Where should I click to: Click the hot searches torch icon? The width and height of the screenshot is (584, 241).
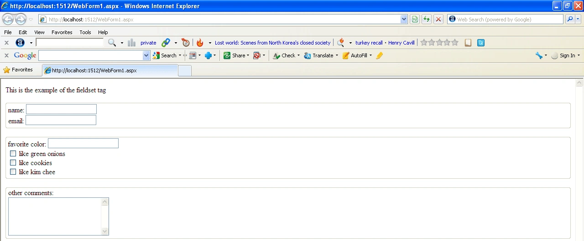pyautogui.click(x=340, y=43)
